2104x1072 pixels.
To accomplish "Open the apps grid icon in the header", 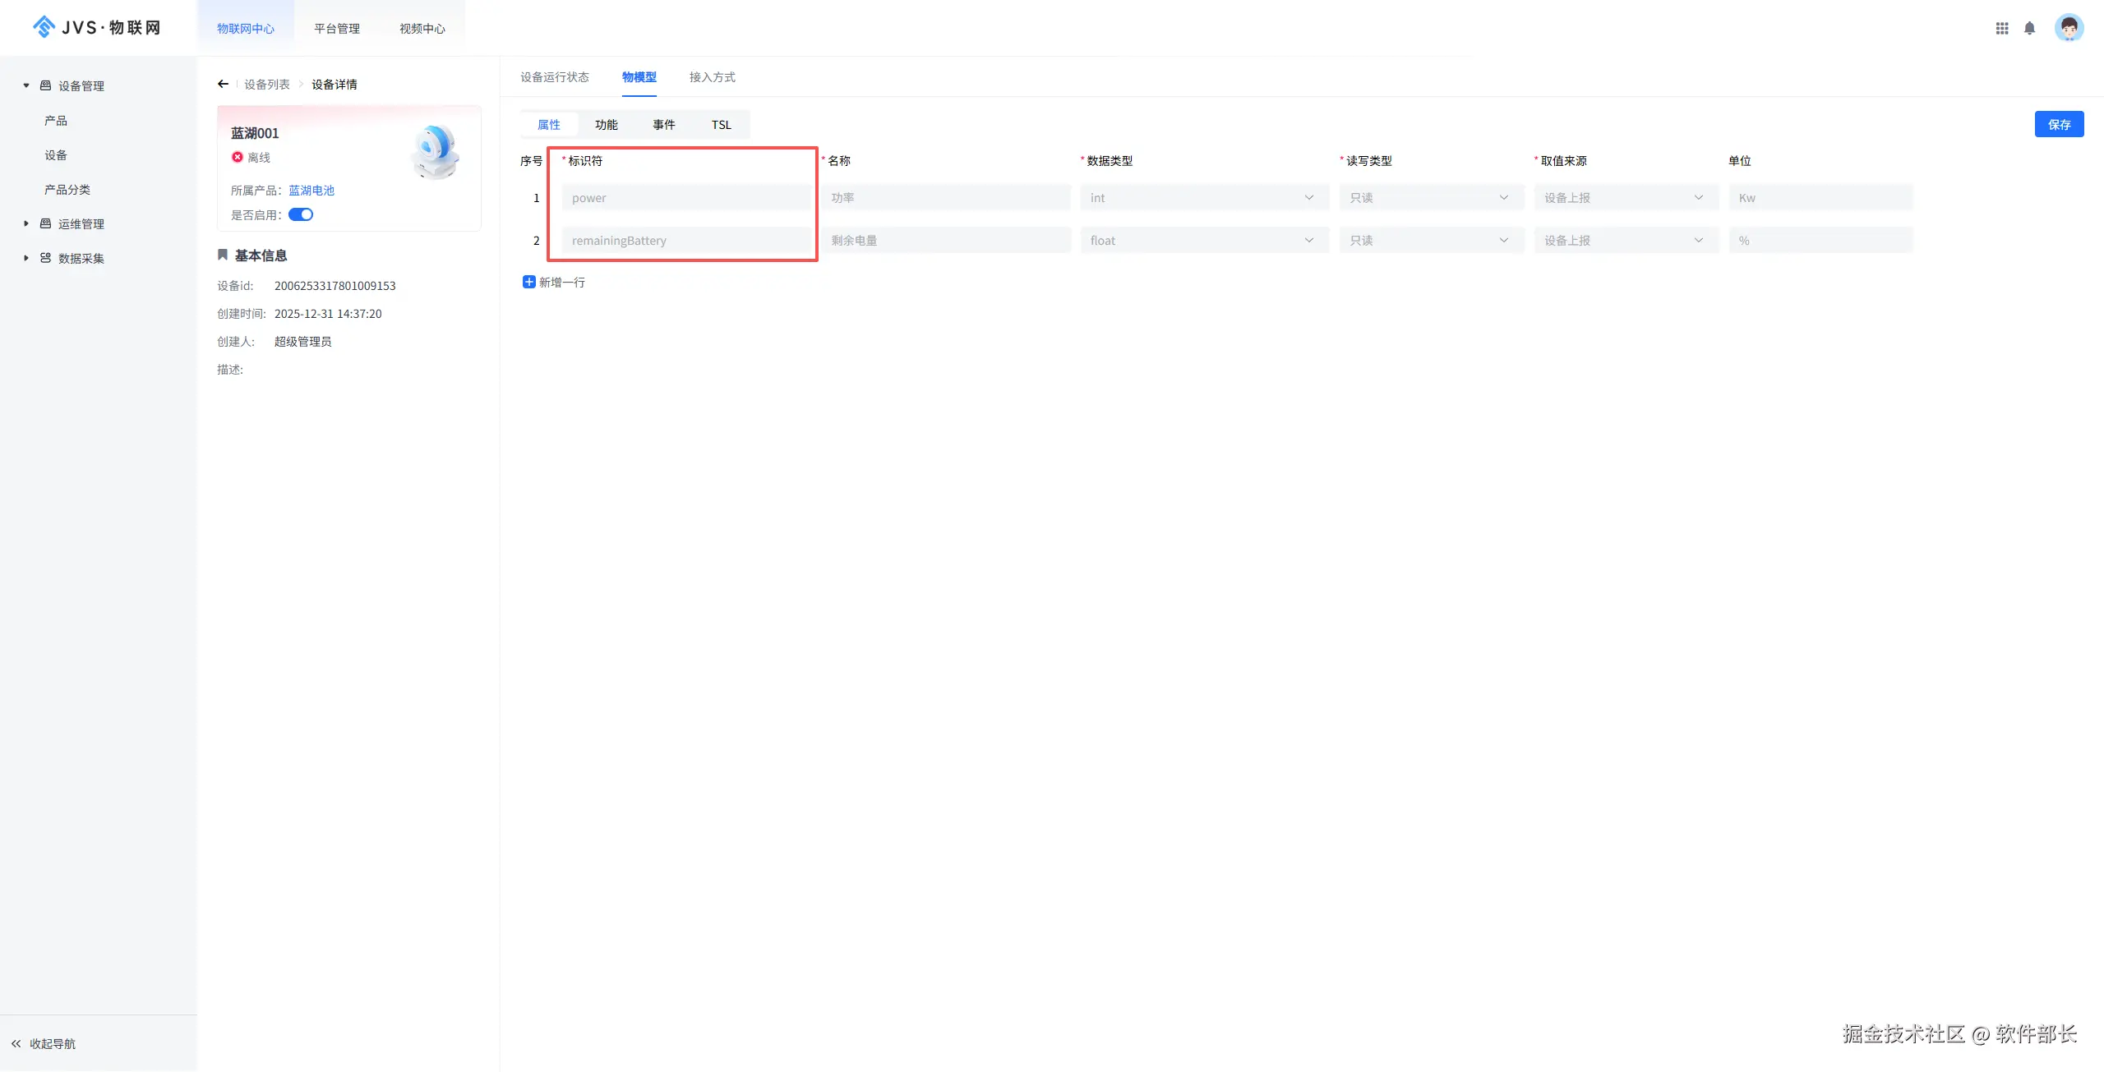I will [x=2002, y=28].
